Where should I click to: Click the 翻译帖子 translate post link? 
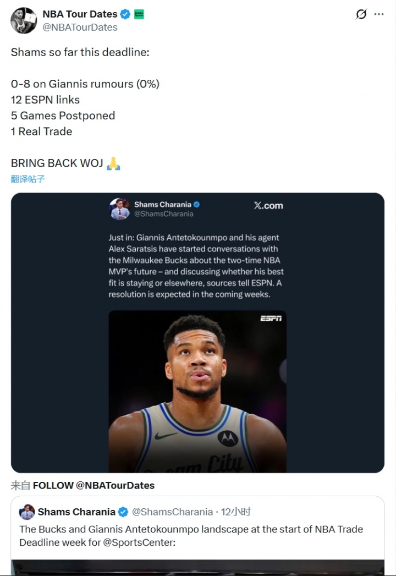[x=28, y=179]
